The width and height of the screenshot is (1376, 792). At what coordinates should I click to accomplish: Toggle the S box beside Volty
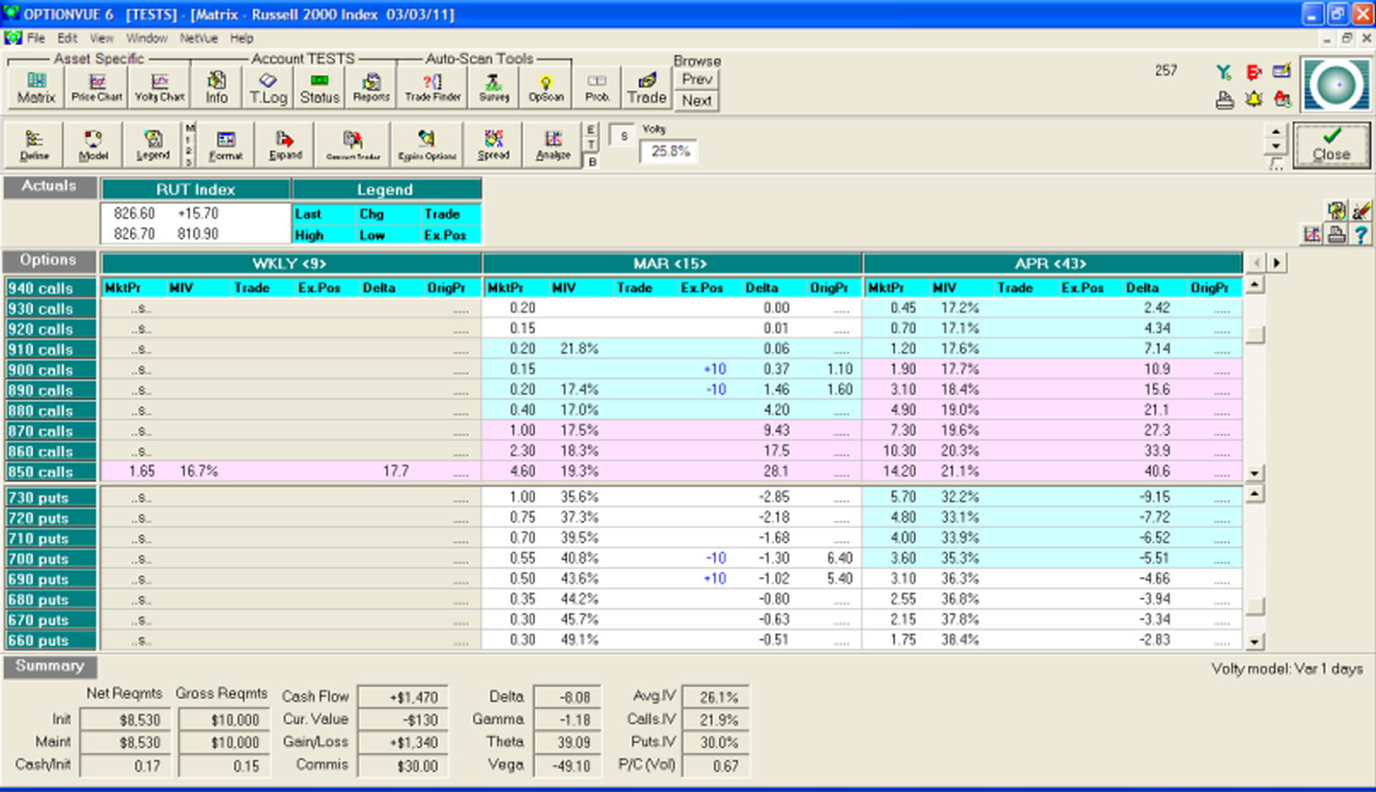click(623, 136)
